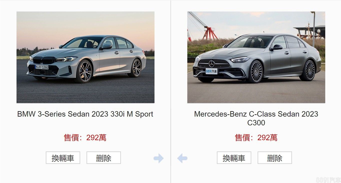Click the left-pointing blue arrow icon
Viewport: 341px width, 183px height.
[182, 158]
